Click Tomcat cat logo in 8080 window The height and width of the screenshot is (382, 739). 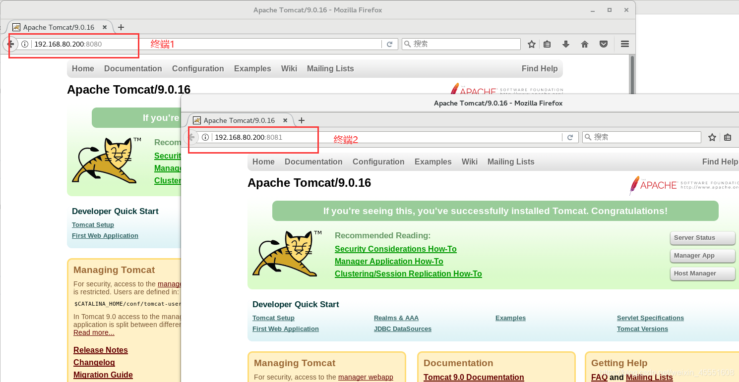coord(107,161)
